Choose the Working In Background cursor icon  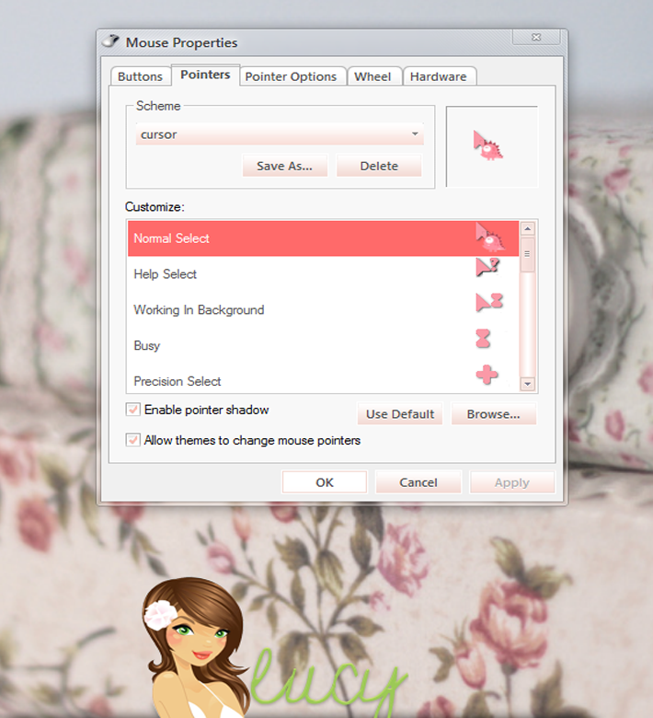pos(489,302)
